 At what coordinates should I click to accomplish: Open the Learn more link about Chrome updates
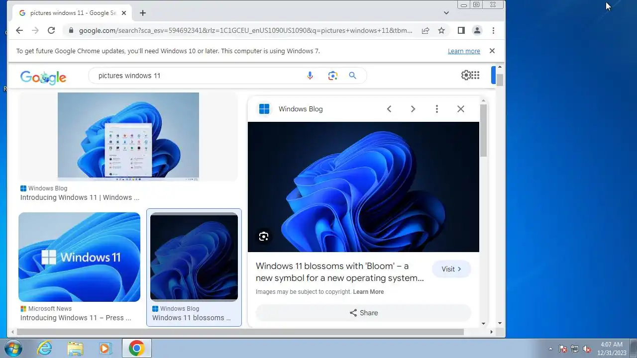(464, 51)
